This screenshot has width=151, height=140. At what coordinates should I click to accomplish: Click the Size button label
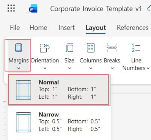[x=69, y=61]
